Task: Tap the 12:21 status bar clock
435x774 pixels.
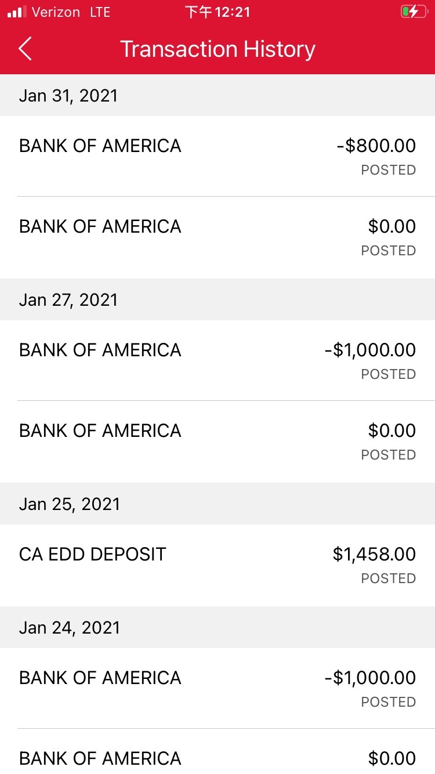Action: point(217,12)
